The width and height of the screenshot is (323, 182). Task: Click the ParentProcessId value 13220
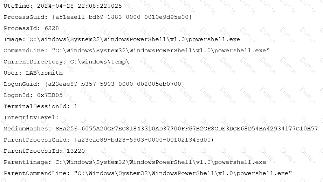tap(76, 151)
